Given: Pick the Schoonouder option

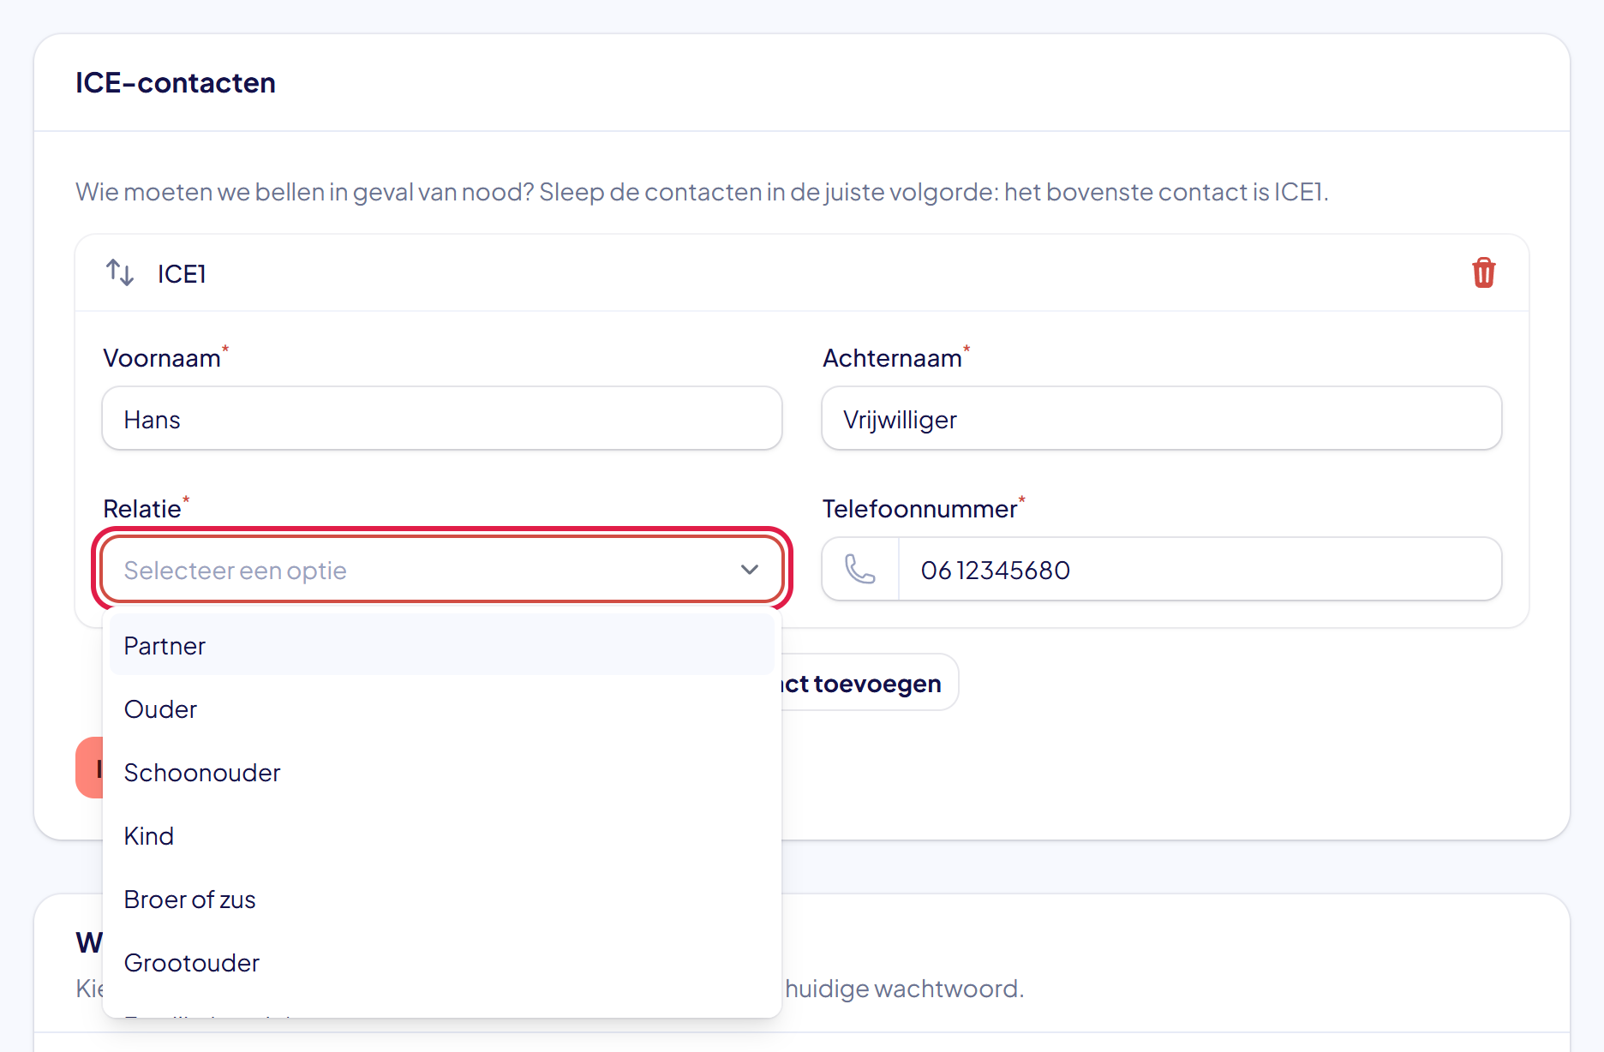Looking at the screenshot, I should [x=442, y=772].
